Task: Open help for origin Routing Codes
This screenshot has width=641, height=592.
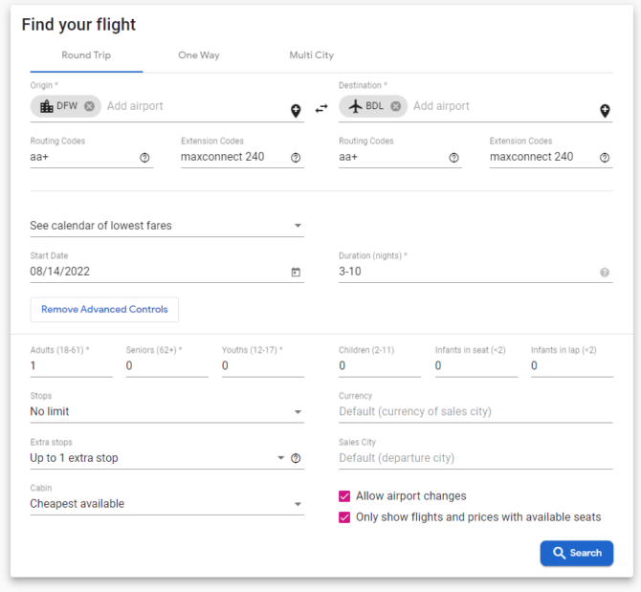Action: pos(144,158)
